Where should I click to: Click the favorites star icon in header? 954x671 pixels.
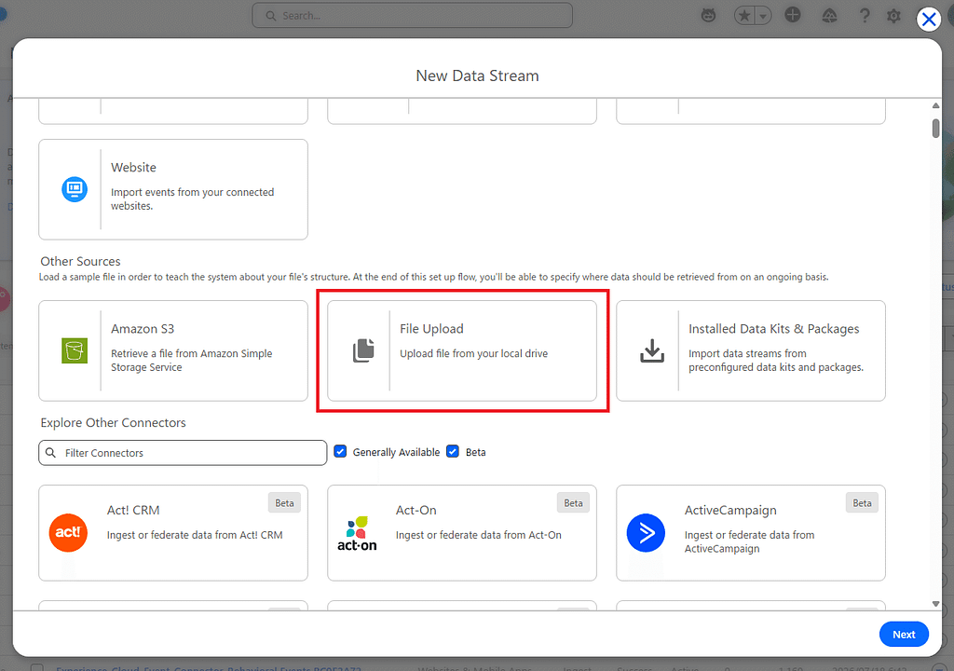(744, 15)
